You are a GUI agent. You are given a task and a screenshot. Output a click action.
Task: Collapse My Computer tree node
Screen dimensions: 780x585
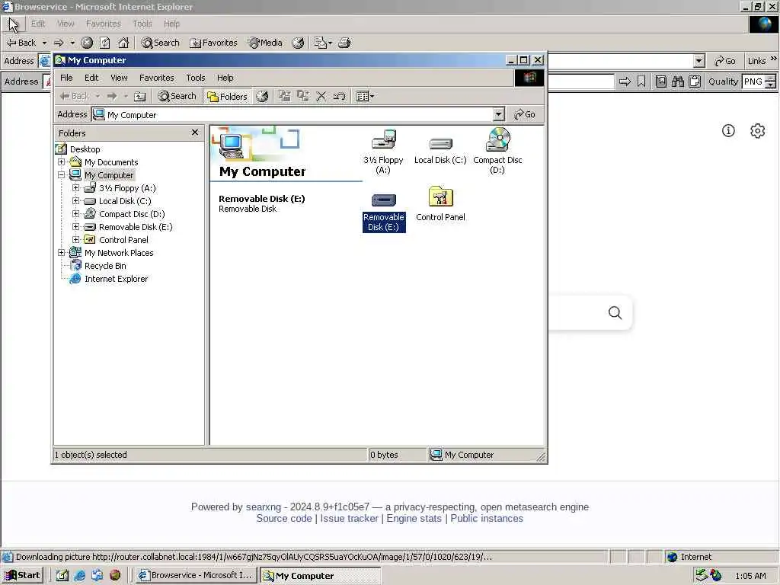coord(61,175)
